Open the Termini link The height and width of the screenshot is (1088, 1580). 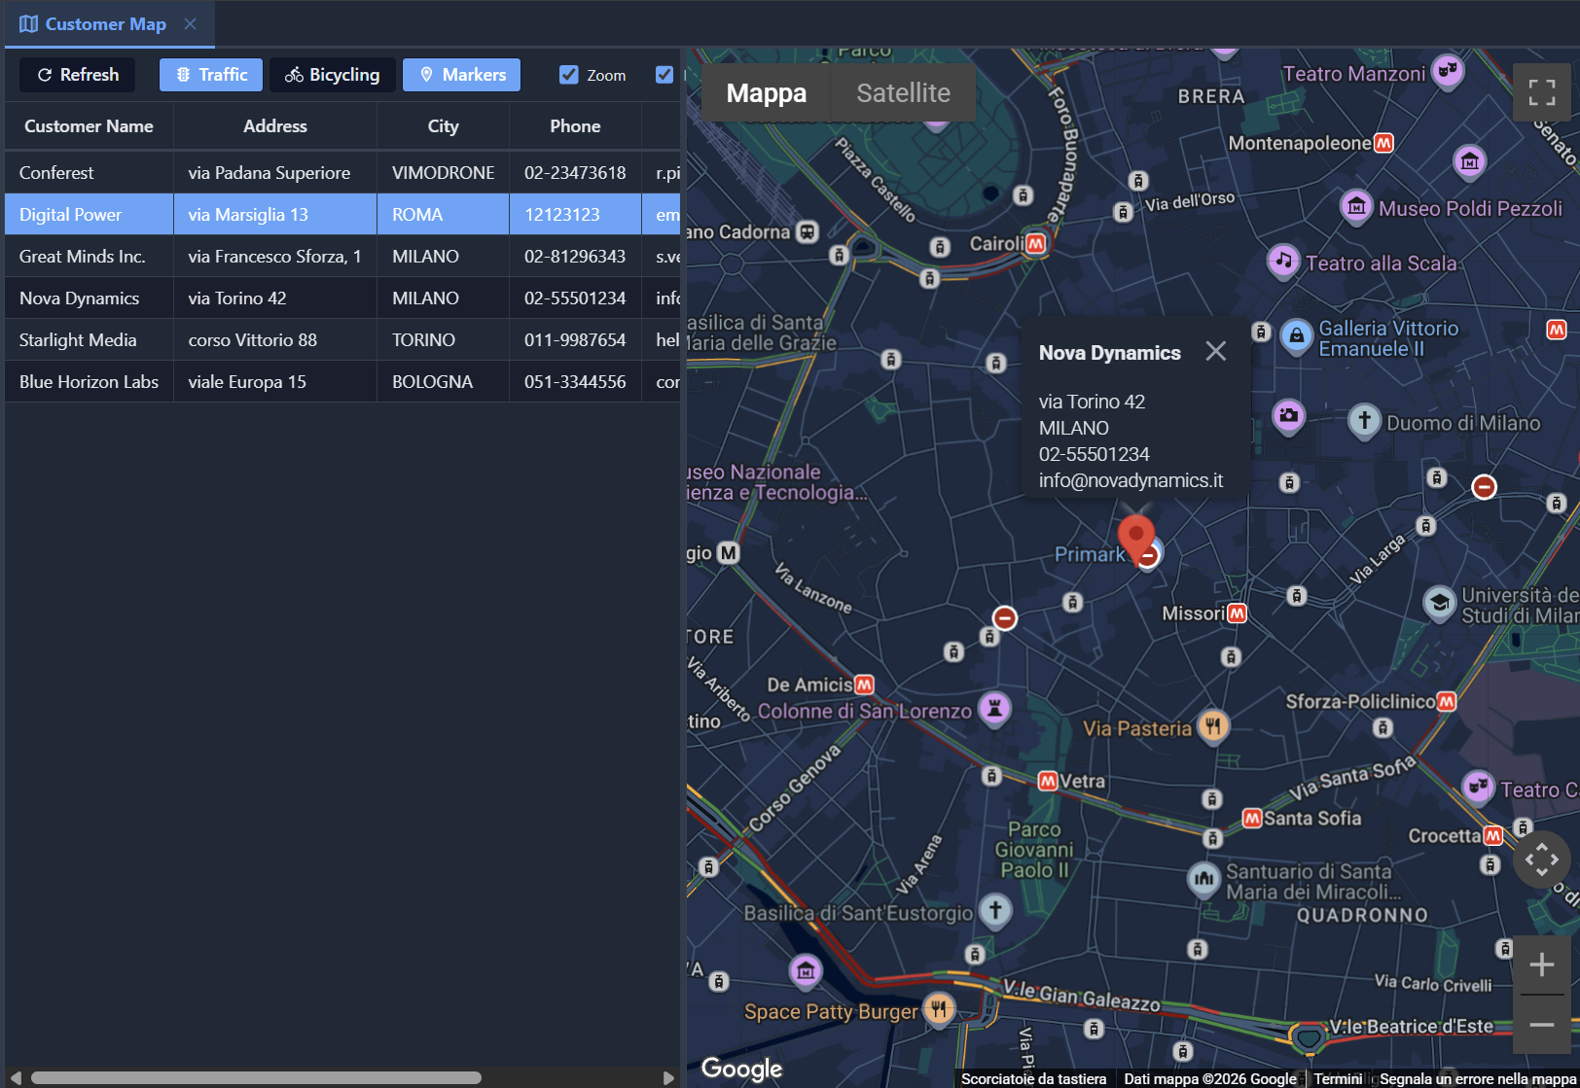pyautogui.click(x=1338, y=1078)
